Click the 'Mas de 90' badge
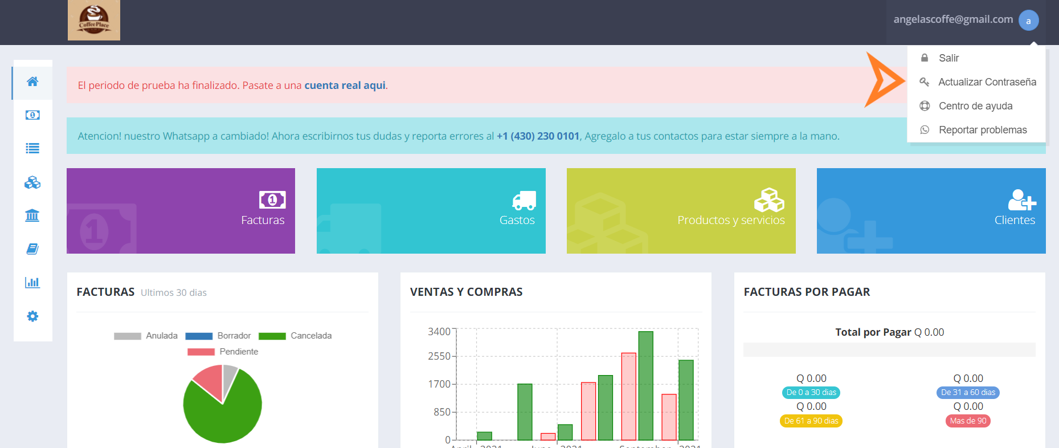Image resolution: width=1059 pixels, height=448 pixels. [x=968, y=421]
